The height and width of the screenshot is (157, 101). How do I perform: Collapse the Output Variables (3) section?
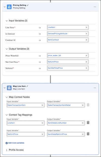7,49
